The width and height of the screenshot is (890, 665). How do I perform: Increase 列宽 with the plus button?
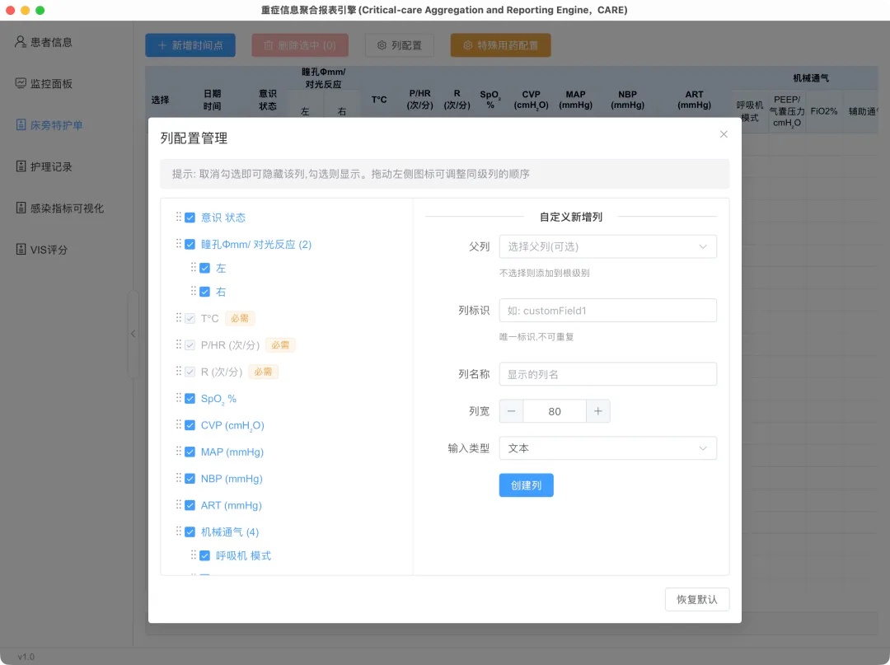(x=598, y=411)
